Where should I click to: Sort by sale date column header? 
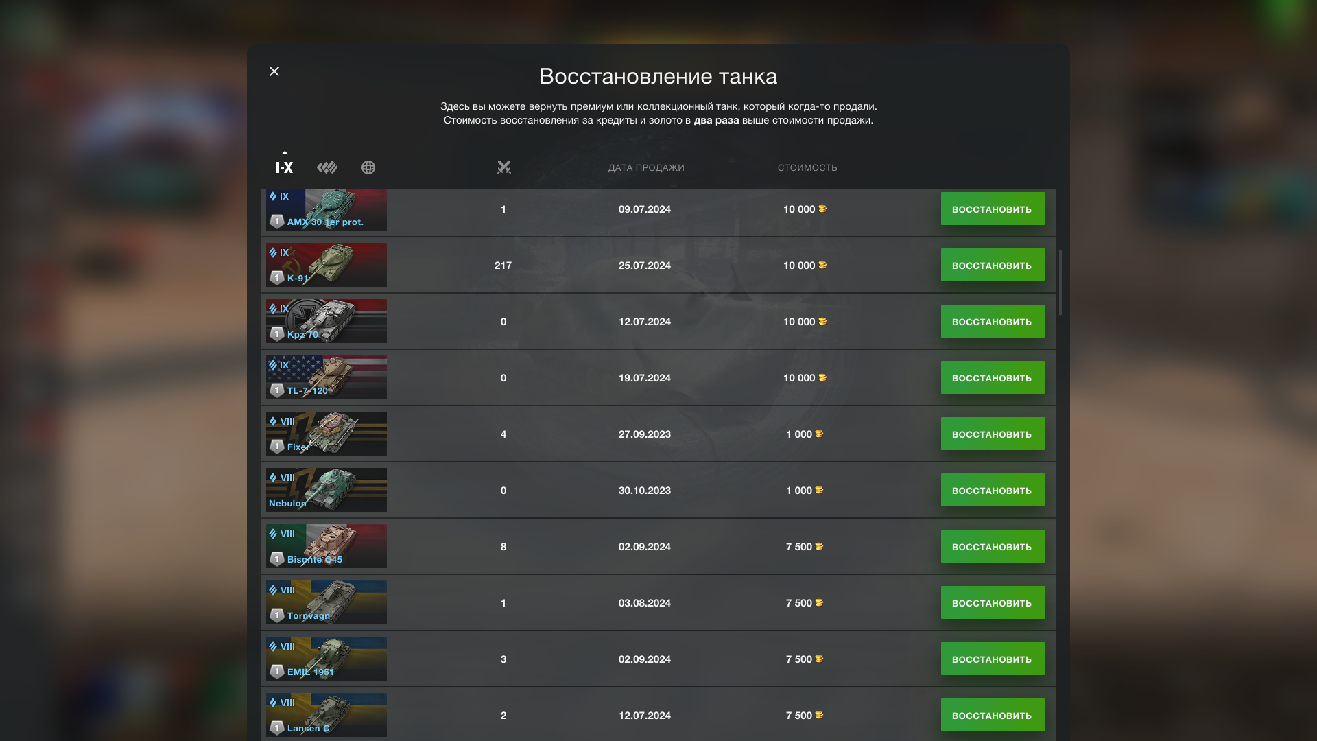coord(645,168)
